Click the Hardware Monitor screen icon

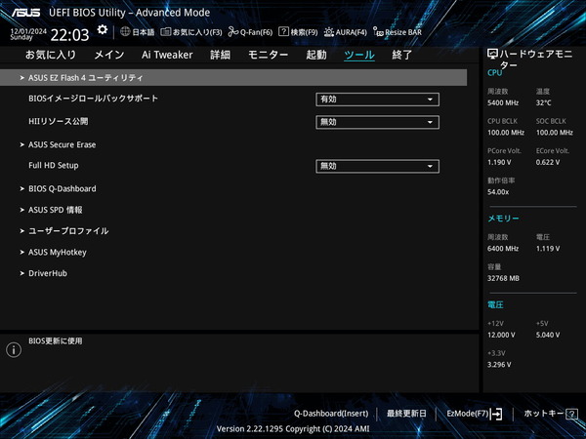[x=492, y=54]
